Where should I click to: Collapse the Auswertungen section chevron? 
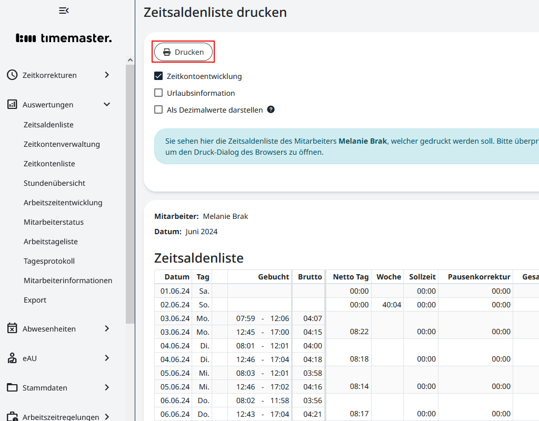[x=107, y=104]
